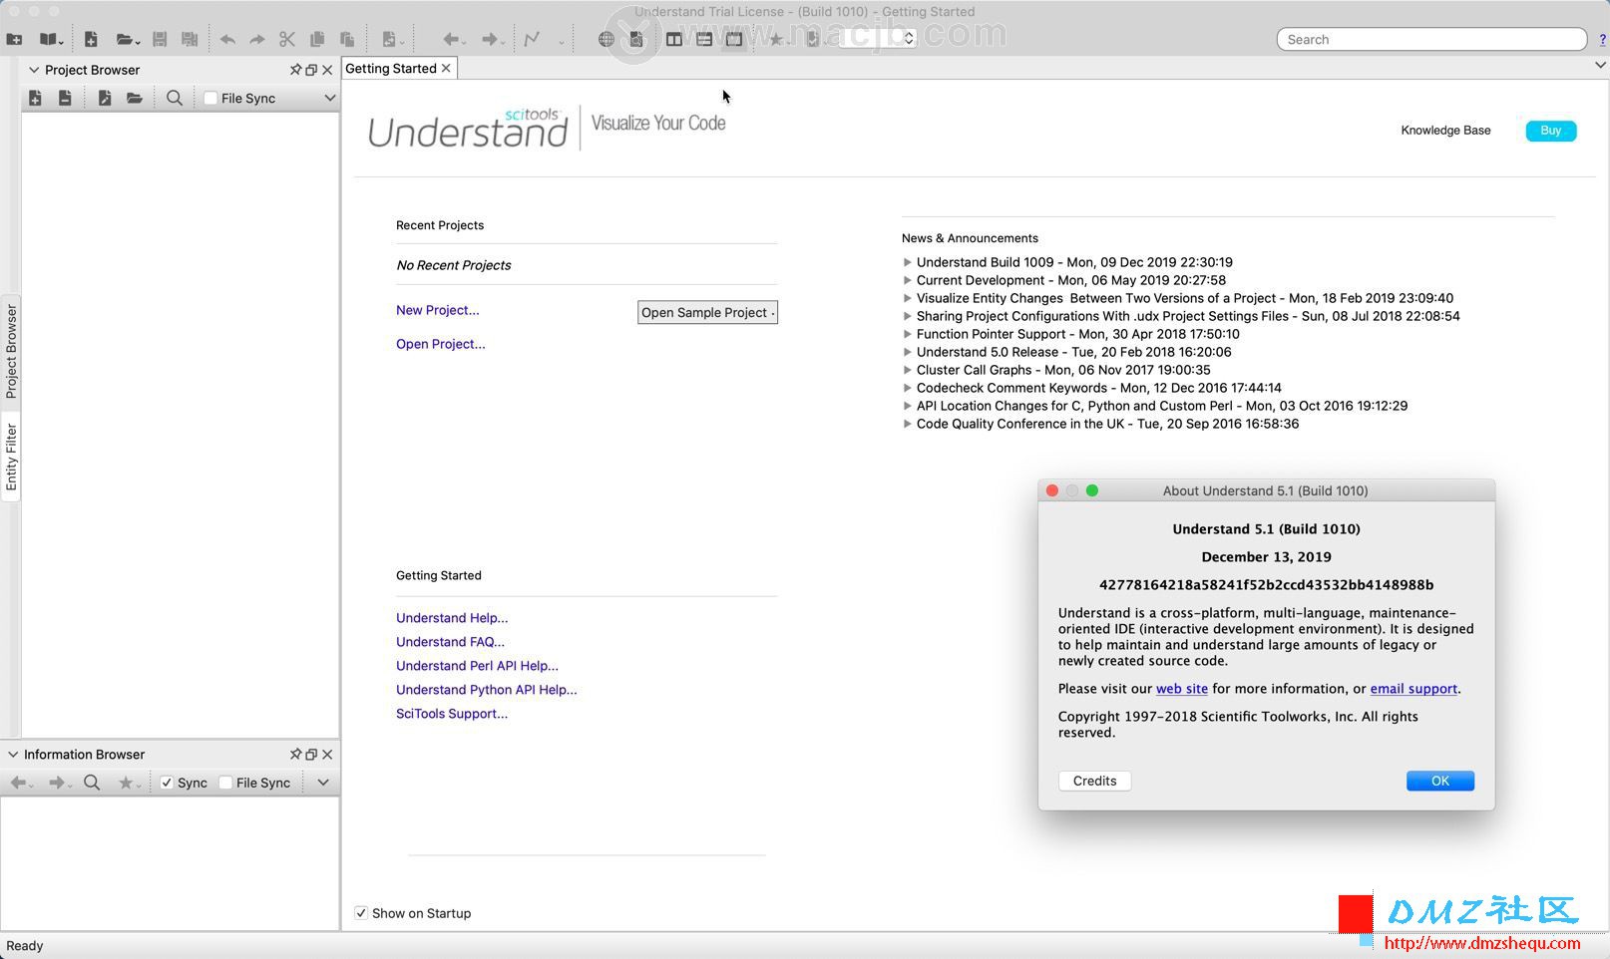Screen dimensions: 1610x959
Task: Click the Cut scissors icon
Action: tap(287, 40)
